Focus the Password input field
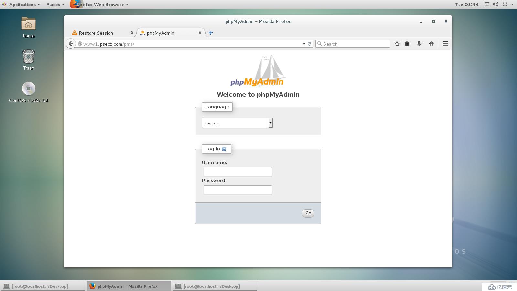517x291 pixels. point(238,190)
